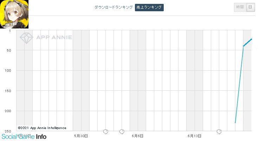Click the ©2021 App Annie Intelligence text
Screen dimensions: 260x141
coord(42,128)
